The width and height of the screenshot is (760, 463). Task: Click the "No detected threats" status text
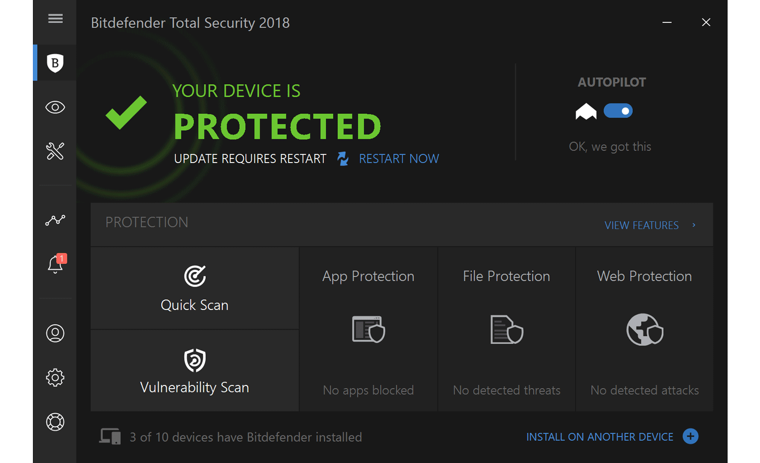click(507, 390)
